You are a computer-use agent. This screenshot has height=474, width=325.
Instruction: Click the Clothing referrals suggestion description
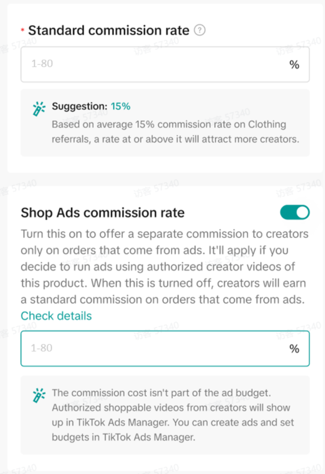tap(175, 132)
